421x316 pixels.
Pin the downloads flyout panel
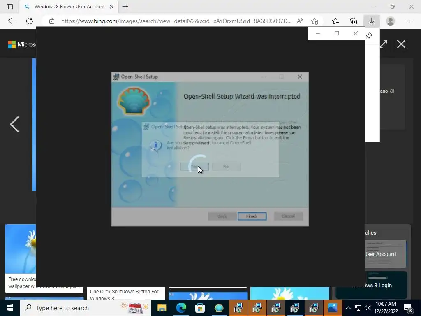pyautogui.click(x=369, y=35)
